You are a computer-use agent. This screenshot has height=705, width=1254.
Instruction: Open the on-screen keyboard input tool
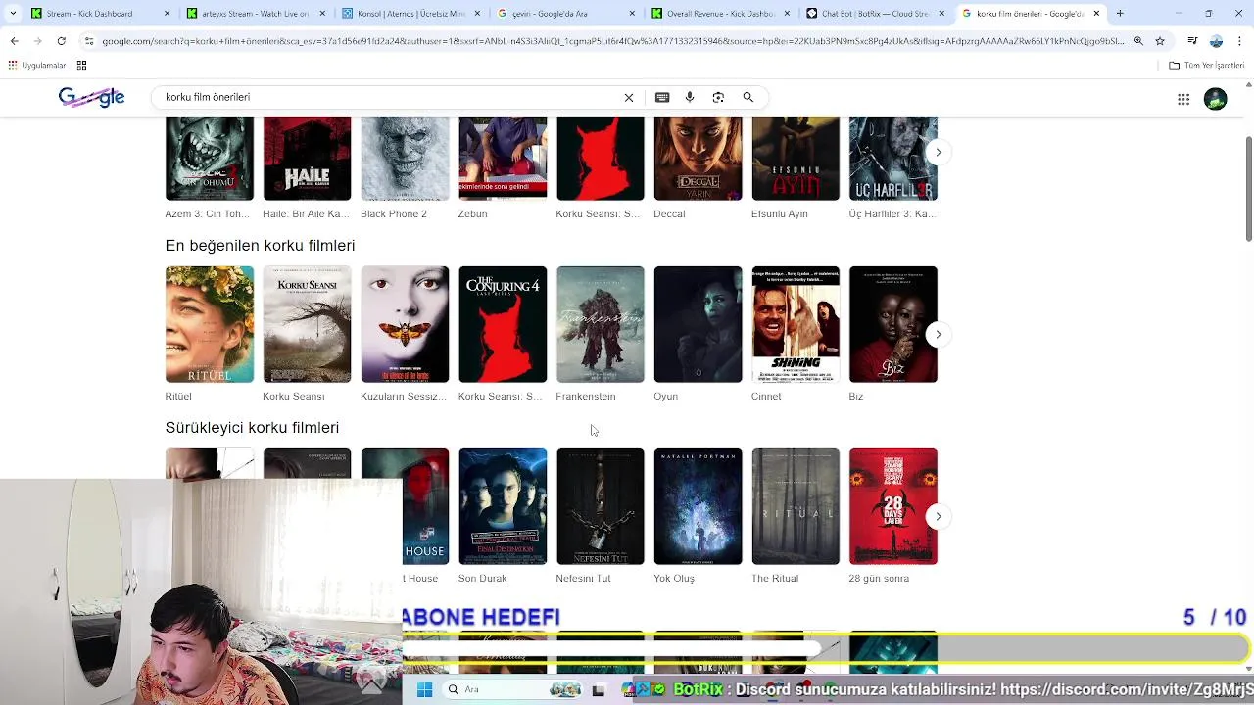[x=662, y=97]
